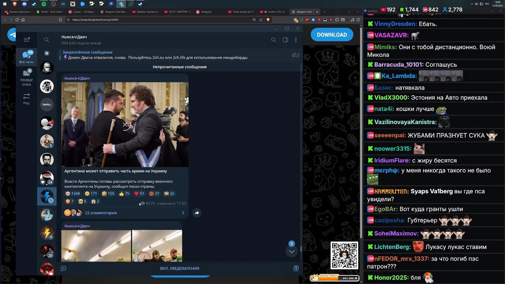Click the MEME PARTY progress bar

click(x=335, y=278)
